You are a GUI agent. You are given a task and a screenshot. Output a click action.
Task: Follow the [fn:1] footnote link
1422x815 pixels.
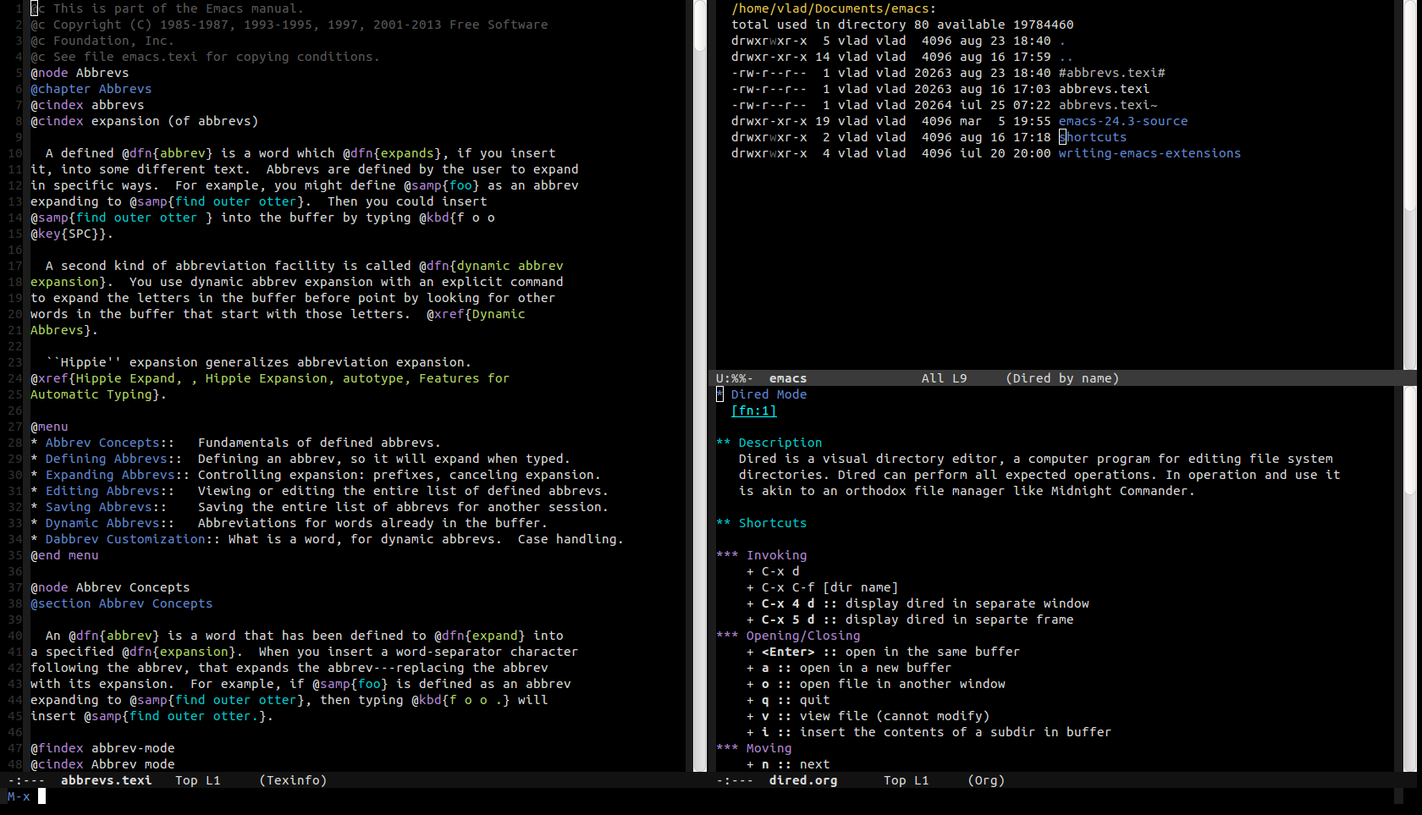tap(753, 410)
